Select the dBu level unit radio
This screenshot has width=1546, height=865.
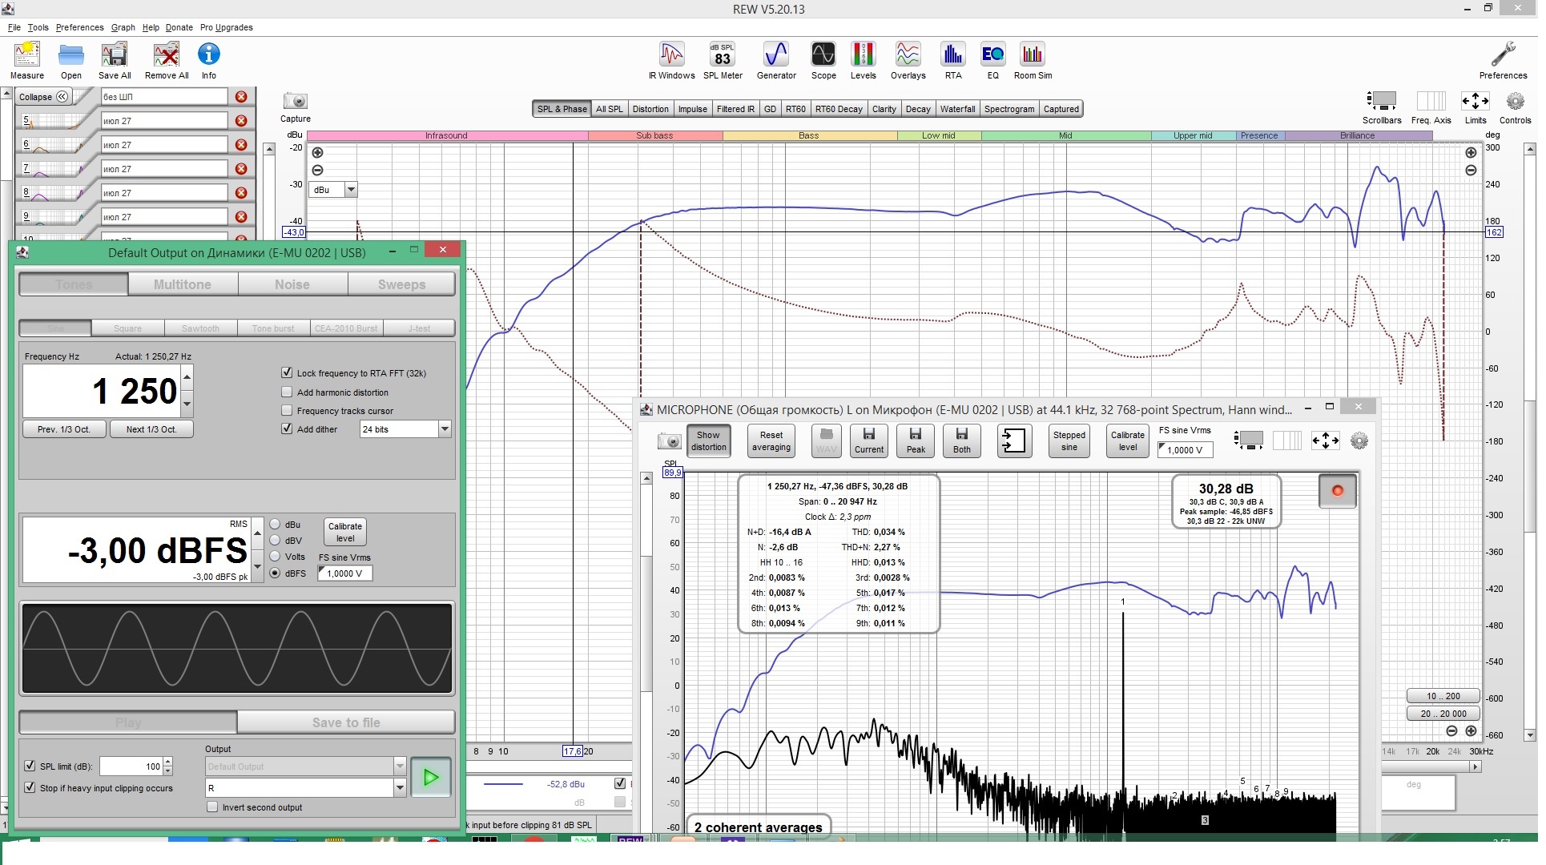(276, 525)
